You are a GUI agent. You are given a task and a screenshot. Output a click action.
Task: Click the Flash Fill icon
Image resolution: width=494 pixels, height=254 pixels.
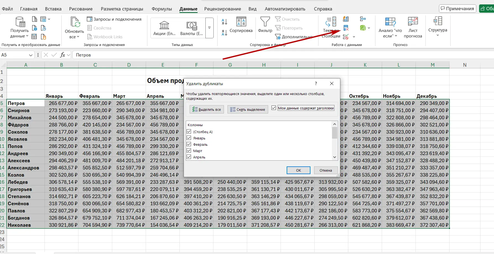pyautogui.click(x=346, y=19)
